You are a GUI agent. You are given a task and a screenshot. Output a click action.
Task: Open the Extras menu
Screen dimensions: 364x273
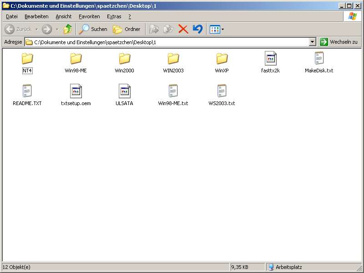pos(114,16)
